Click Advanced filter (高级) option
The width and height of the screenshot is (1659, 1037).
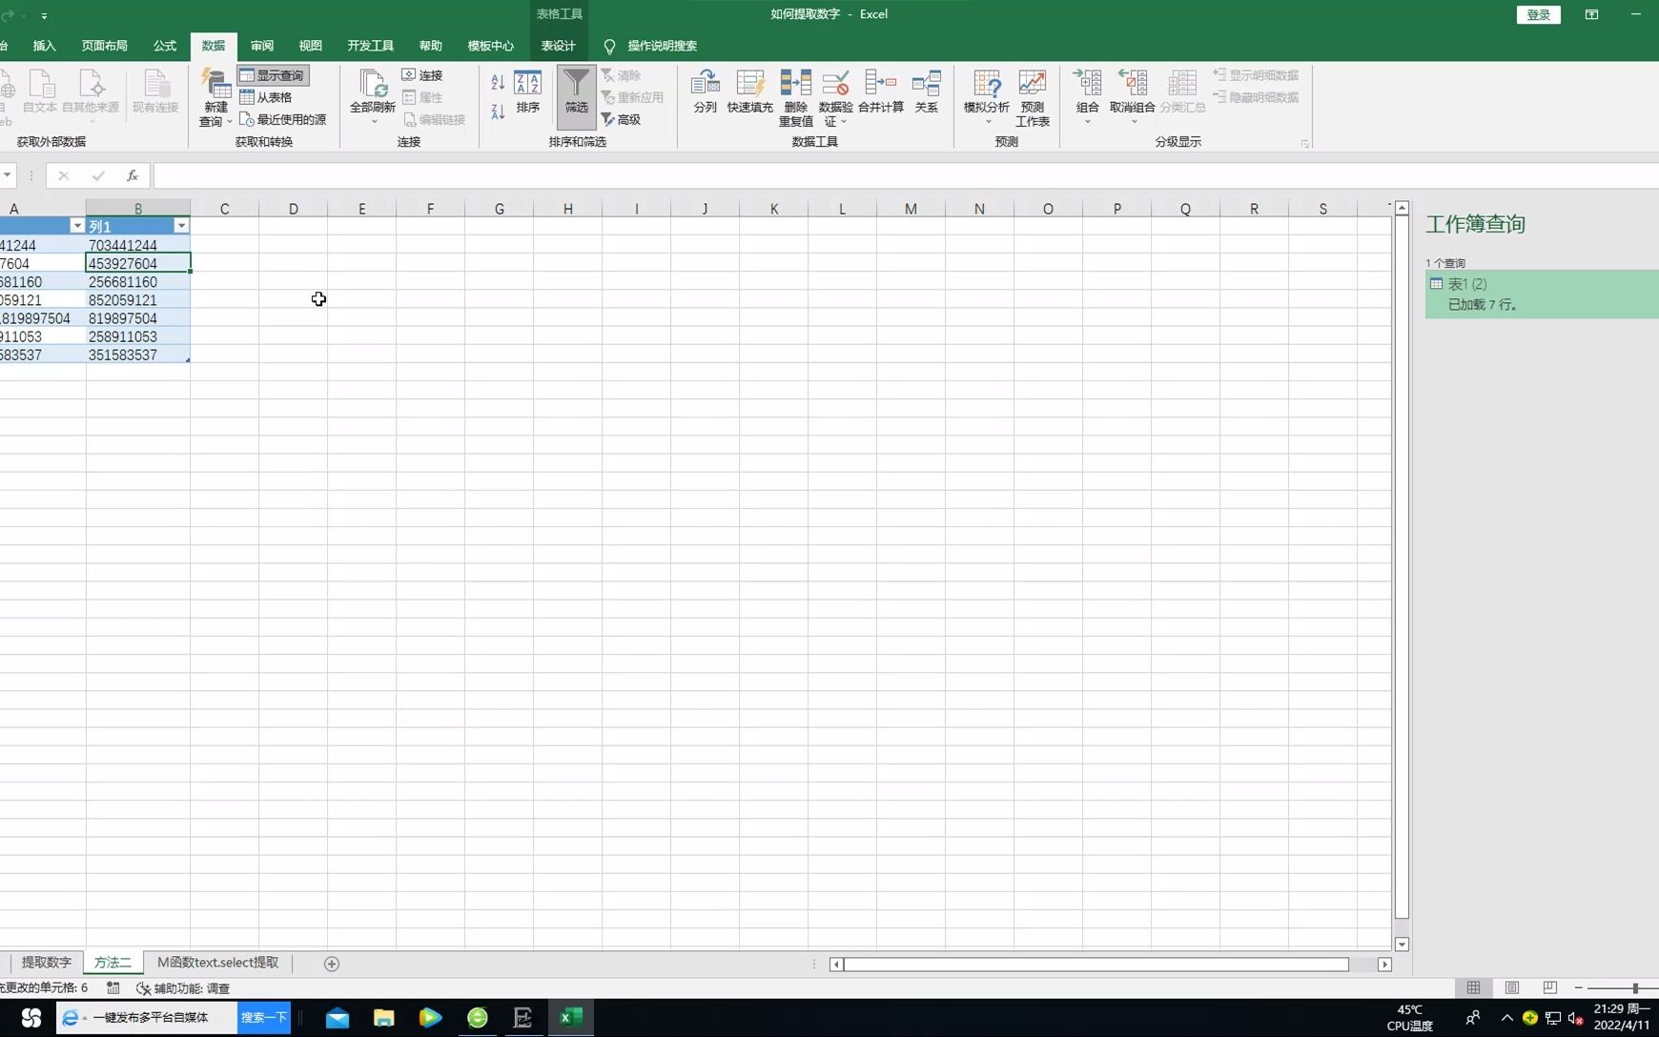click(621, 119)
